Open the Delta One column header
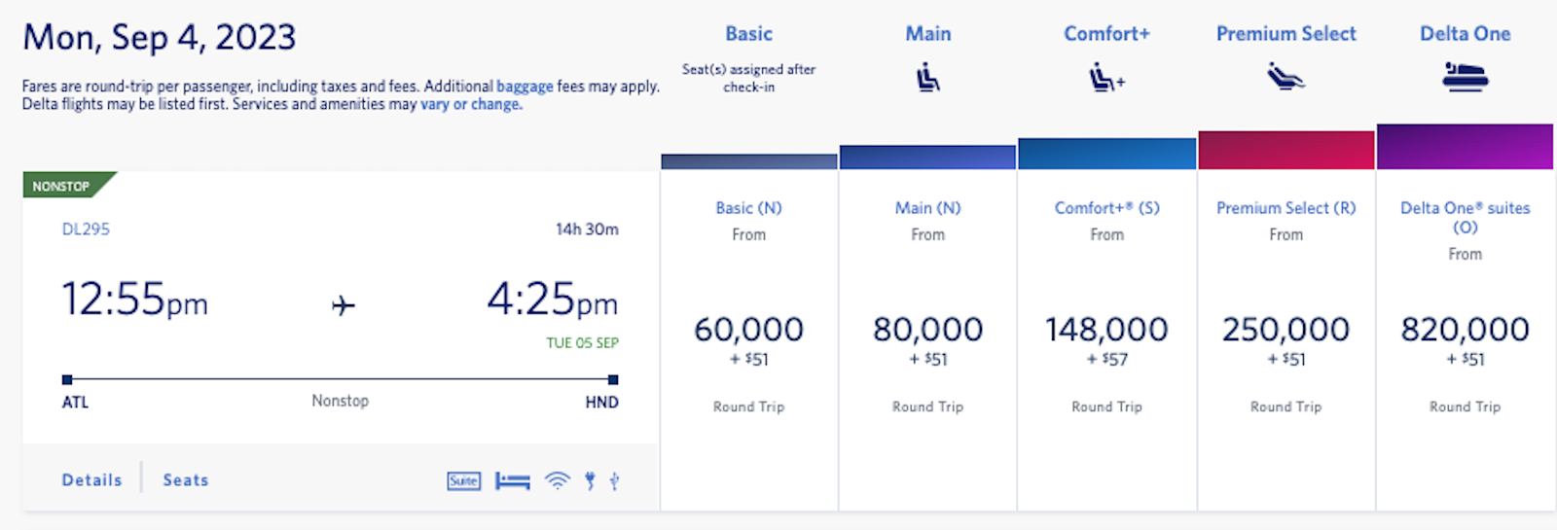The height and width of the screenshot is (530, 1557). (1465, 34)
